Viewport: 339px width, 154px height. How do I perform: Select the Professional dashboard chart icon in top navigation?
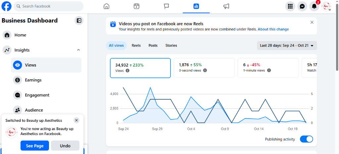click(196, 6)
